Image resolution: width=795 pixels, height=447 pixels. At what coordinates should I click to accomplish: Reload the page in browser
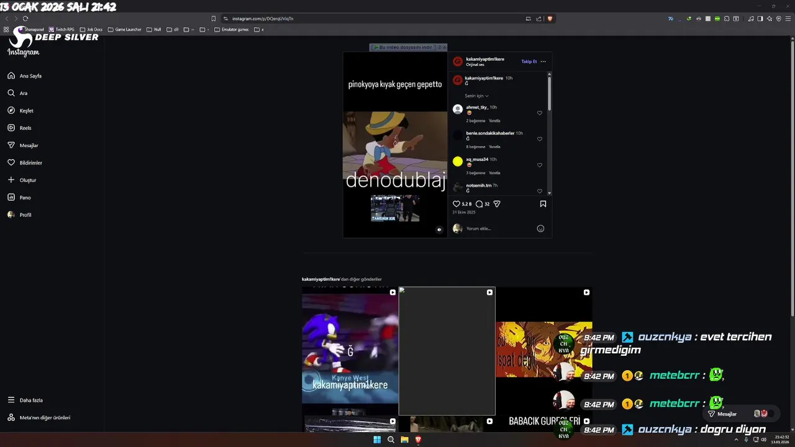(25, 19)
